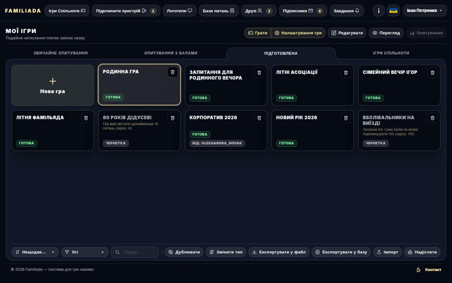Delete the ЛІТНЯ ФАМІЛЬЯДА game
This screenshot has height=283, width=452.
pyautogui.click(x=86, y=118)
